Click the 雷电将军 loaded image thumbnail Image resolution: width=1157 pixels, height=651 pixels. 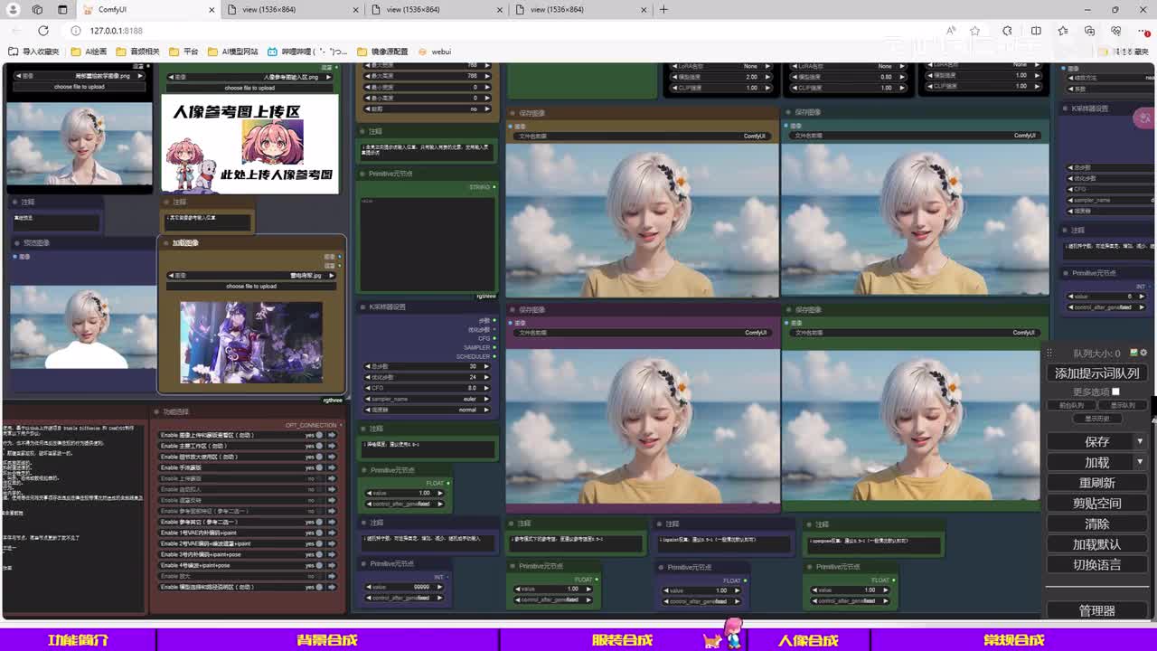[251, 342]
